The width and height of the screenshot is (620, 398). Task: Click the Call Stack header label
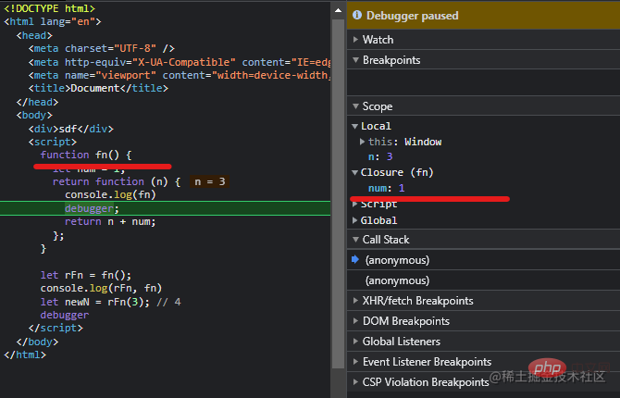tap(386, 240)
